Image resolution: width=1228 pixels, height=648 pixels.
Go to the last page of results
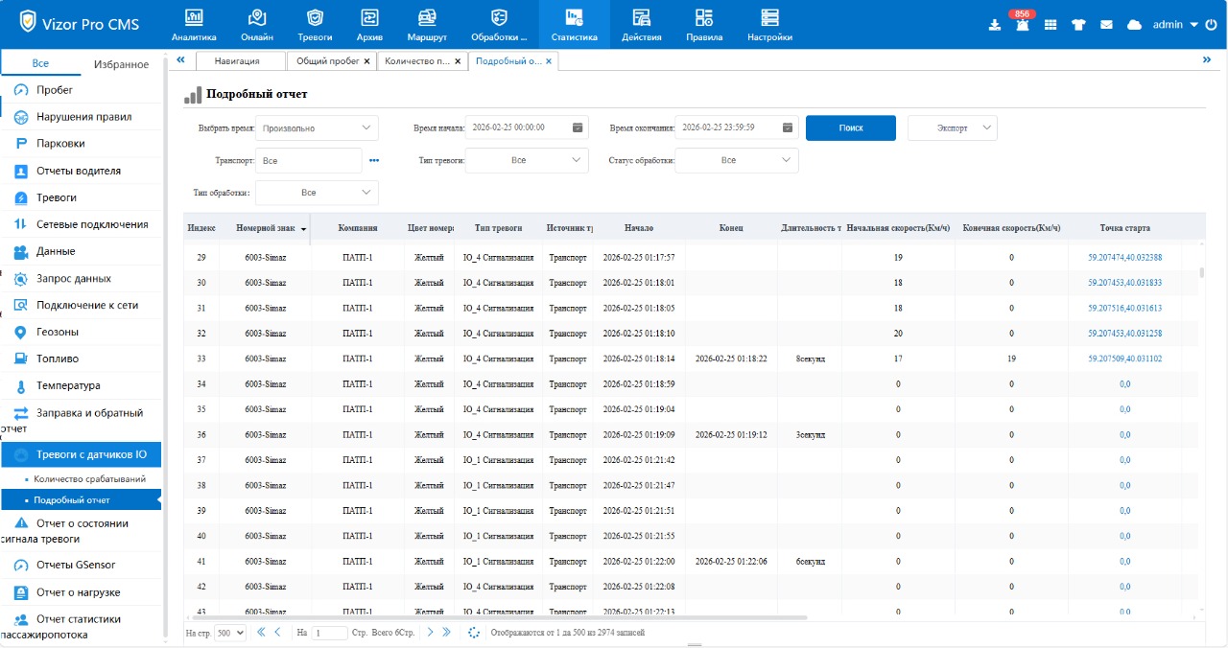(x=448, y=633)
